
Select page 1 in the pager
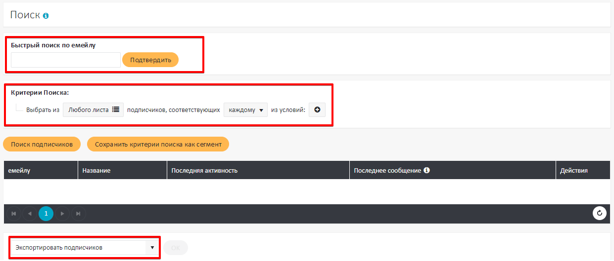pos(46,214)
